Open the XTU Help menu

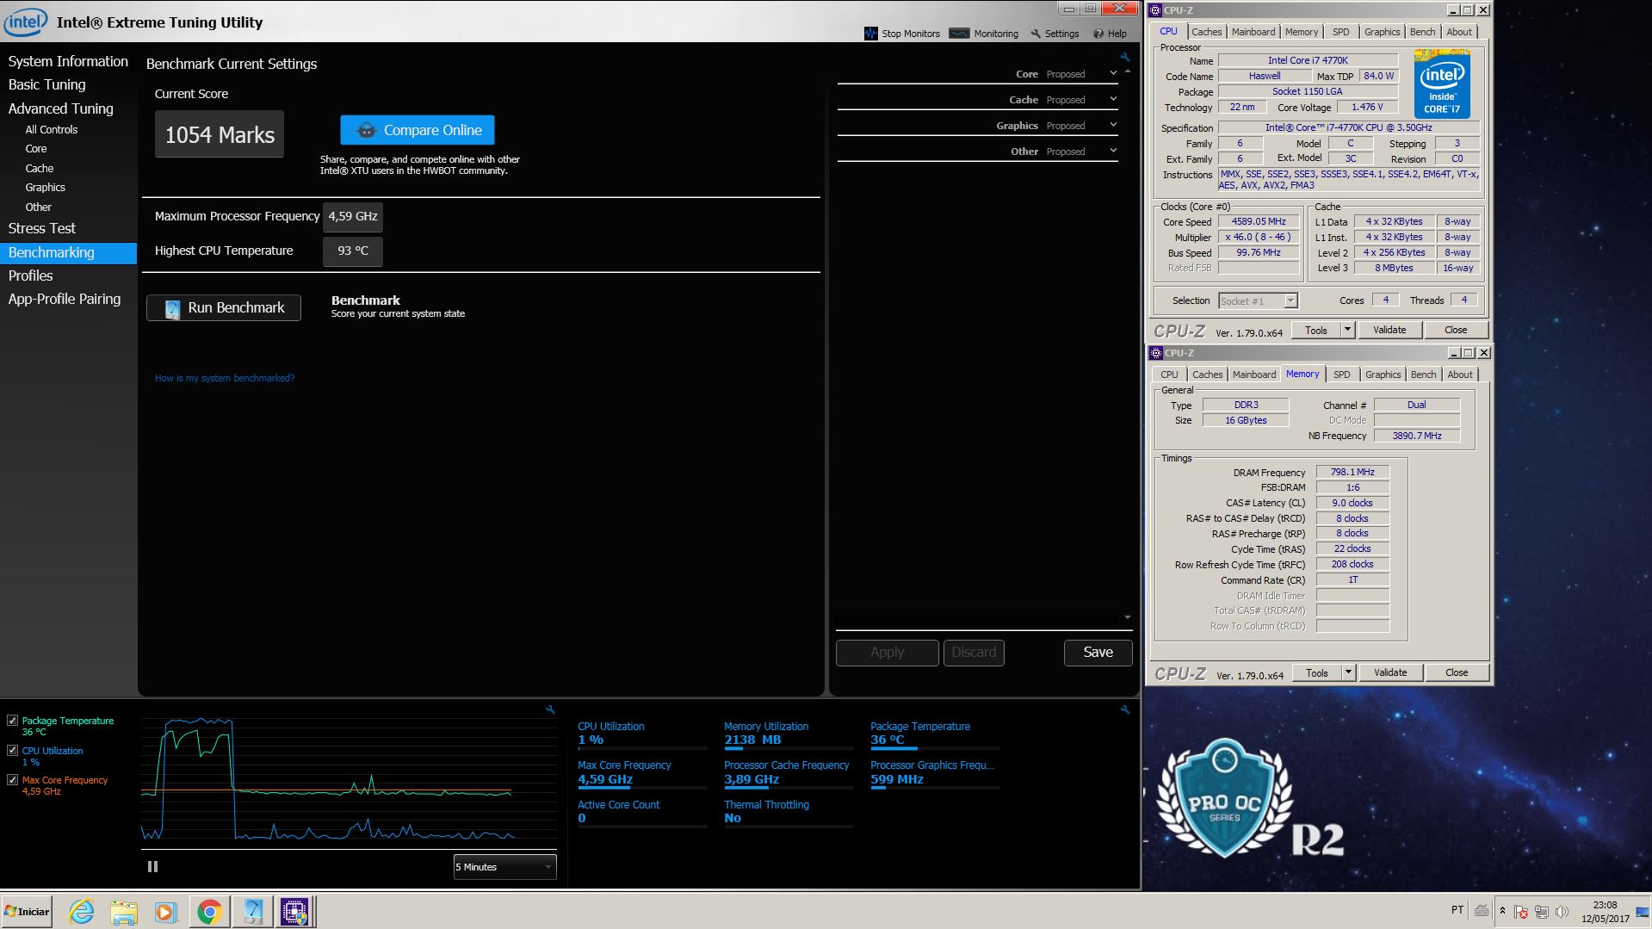(x=1110, y=34)
